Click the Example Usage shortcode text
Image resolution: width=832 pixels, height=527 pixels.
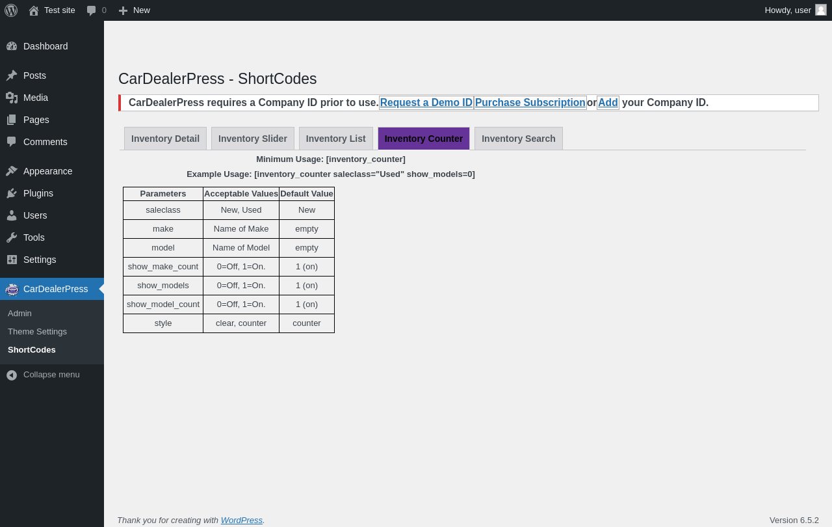(331, 174)
